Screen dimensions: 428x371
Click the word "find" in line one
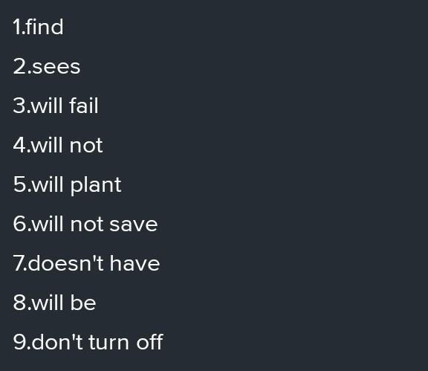pos(45,27)
